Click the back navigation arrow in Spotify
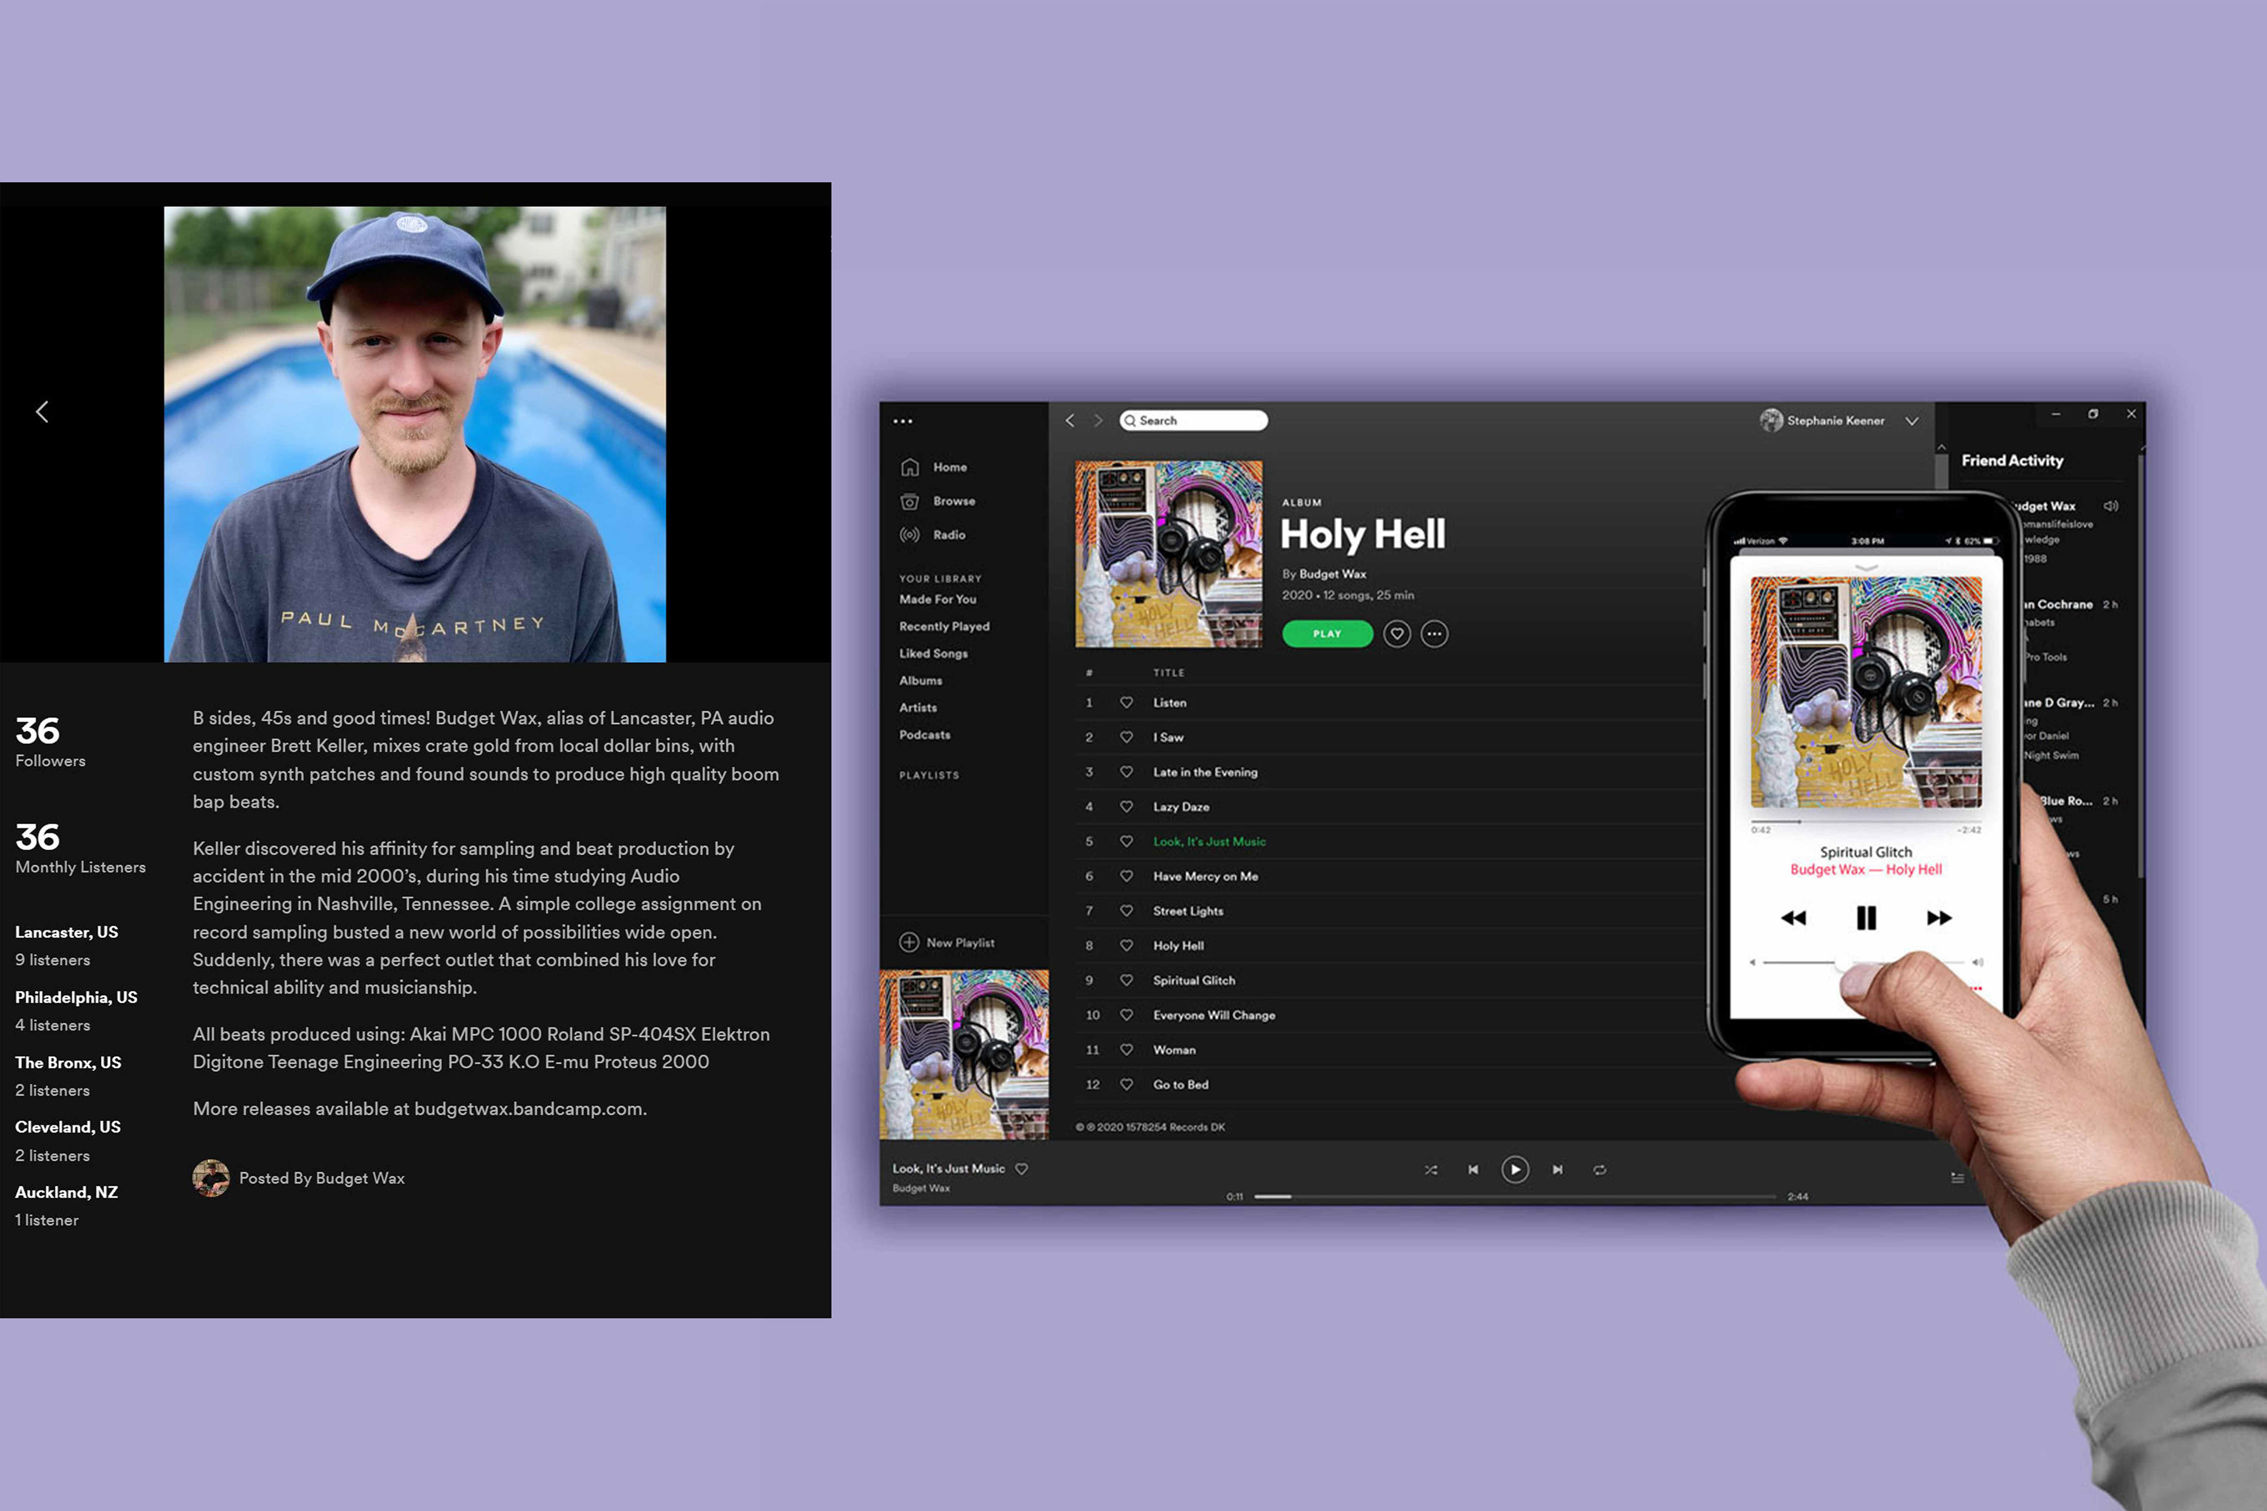The height and width of the screenshot is (1511, 2267). click(x=1069, y=420)
